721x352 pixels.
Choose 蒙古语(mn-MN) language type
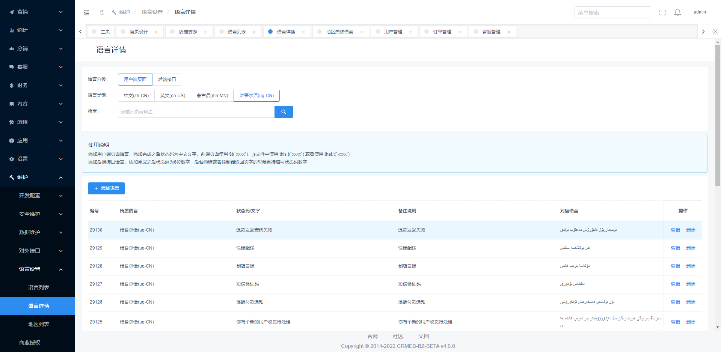click(213, 96)
